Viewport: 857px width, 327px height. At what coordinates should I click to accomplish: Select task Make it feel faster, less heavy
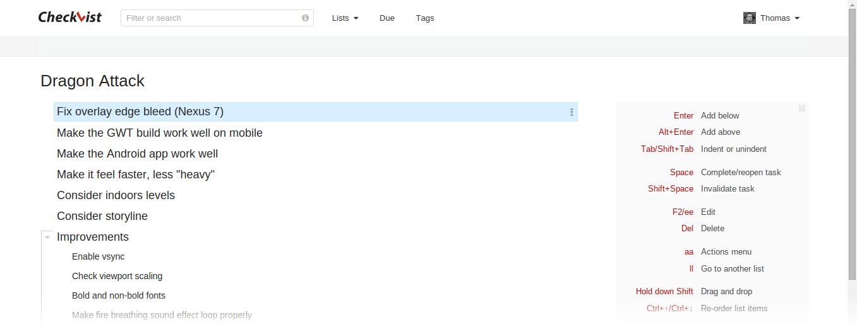coord(136,175)
